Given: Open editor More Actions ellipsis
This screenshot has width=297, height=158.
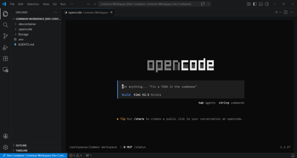Looking at the screenshot, I should (x=292, y=12).
